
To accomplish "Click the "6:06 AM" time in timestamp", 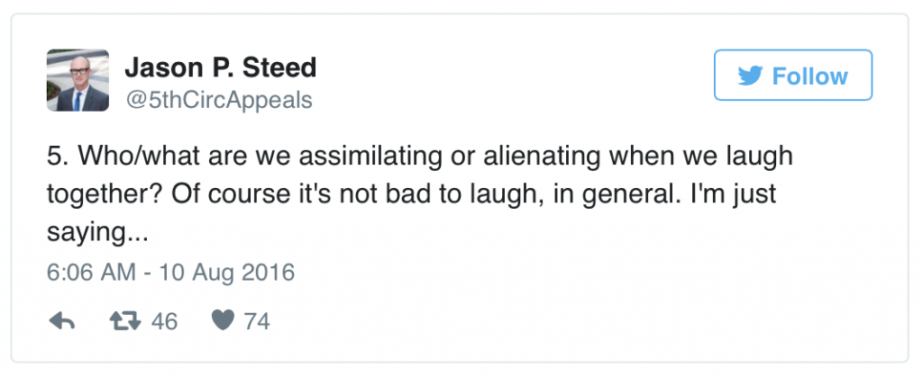I will 88,272.
